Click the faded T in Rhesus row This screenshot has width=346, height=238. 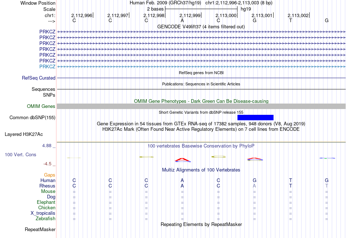[327, 186]
